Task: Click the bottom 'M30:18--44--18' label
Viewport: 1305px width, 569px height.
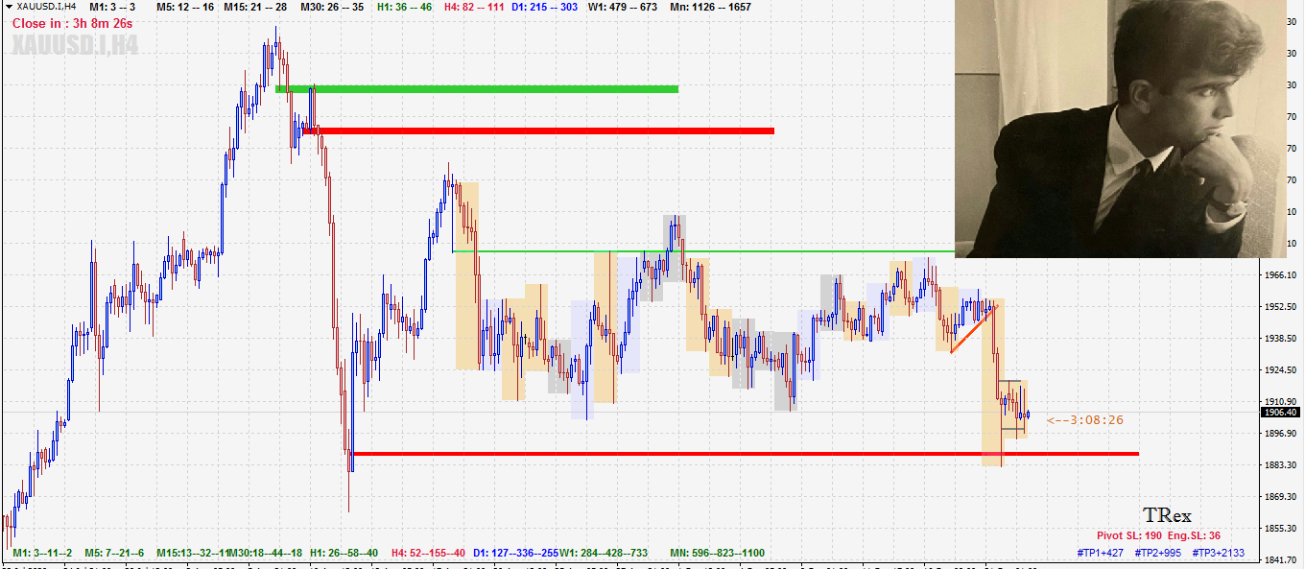Action: click(266, 554)
